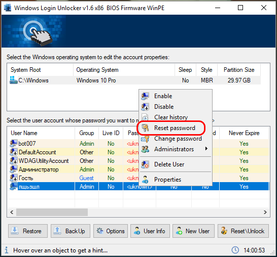
Task: Click the MBR style cell
Action: click(206, 80)
